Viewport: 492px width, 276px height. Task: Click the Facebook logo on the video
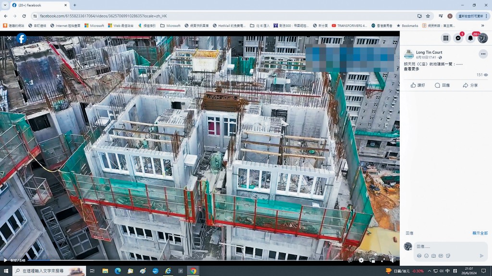[x=22, y=38]
